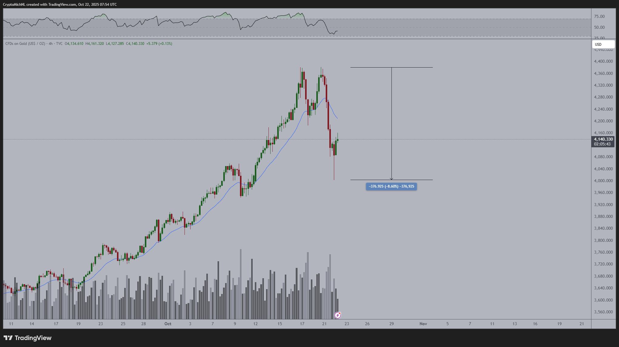The width and height of the screenshot is (619, 347).
Task: Click the 23 date label on time axis
Action: point(347,324)
